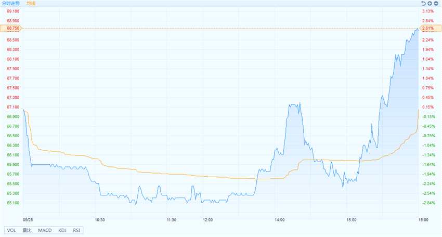The height and width of the screenshot is (237, 442).
Task: Zoom out with the minus icon
Action: coord(436,4)
